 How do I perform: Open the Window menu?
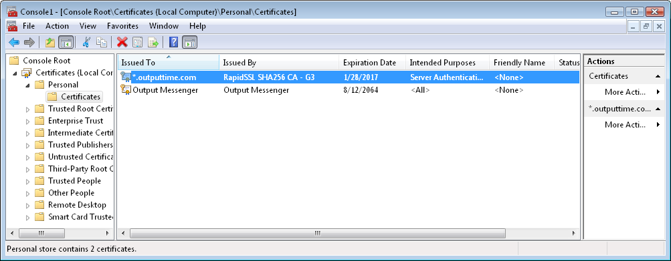(x=164, y=26)
